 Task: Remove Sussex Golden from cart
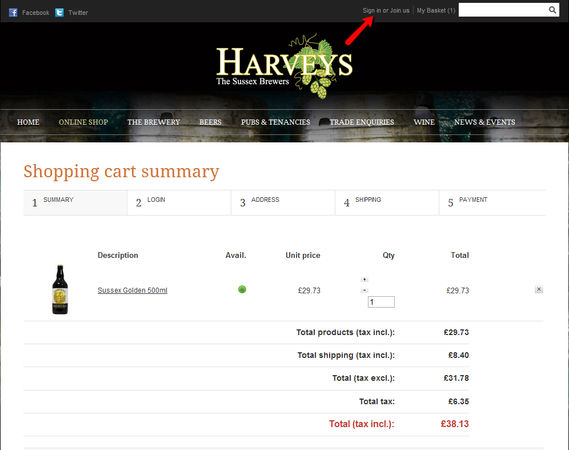pos(539,289)
